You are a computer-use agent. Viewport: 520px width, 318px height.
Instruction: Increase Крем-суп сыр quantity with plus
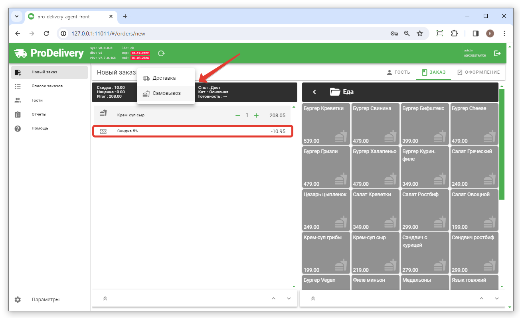(256, 116)
